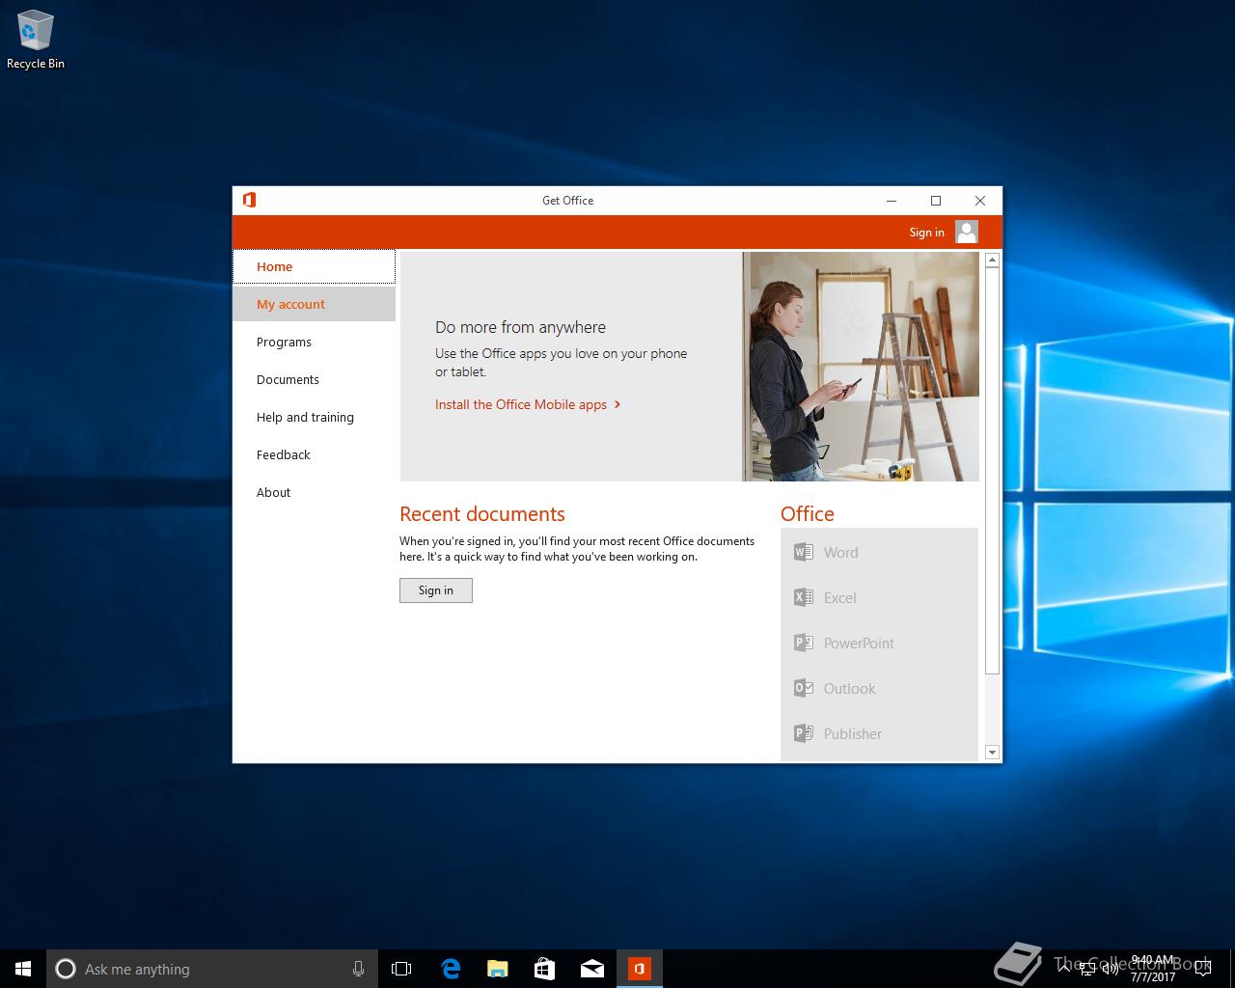The height and width of the screenshot is (988, 1235).
Task: Open the Programs section
Action: pos(314,342)
